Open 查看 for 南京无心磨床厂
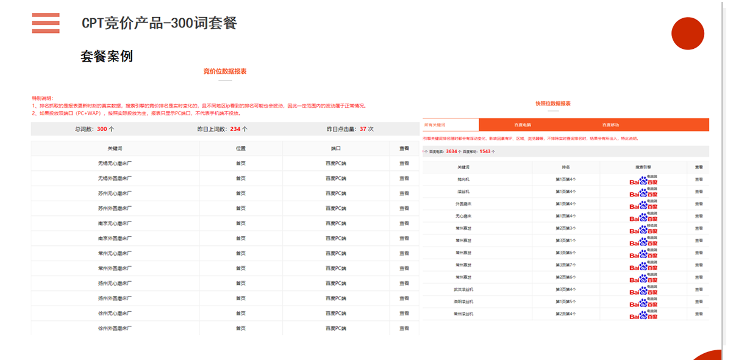 (x=404, y=223)
